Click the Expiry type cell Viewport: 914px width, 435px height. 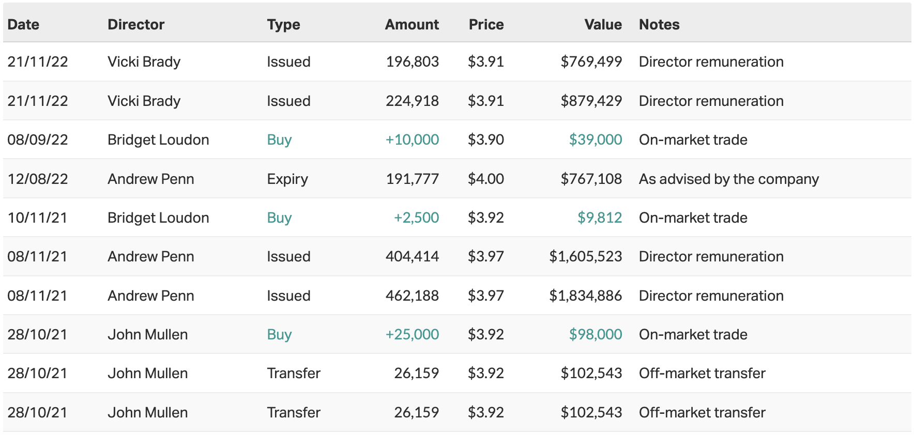(287, 179)
